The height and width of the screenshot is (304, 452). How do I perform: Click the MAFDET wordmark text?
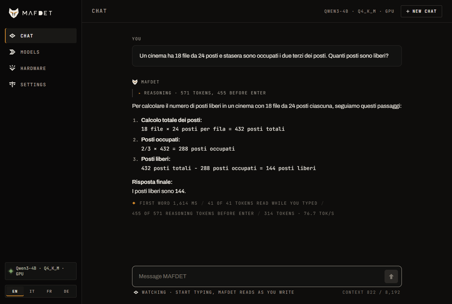point(37,13)
